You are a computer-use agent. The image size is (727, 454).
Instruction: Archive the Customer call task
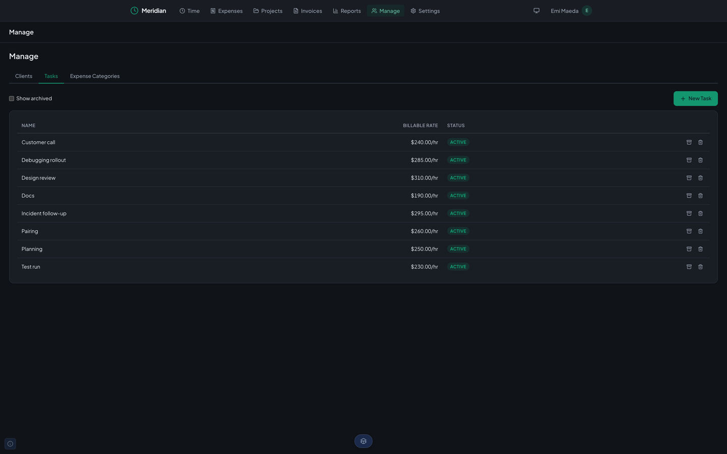tap(689, 142)
